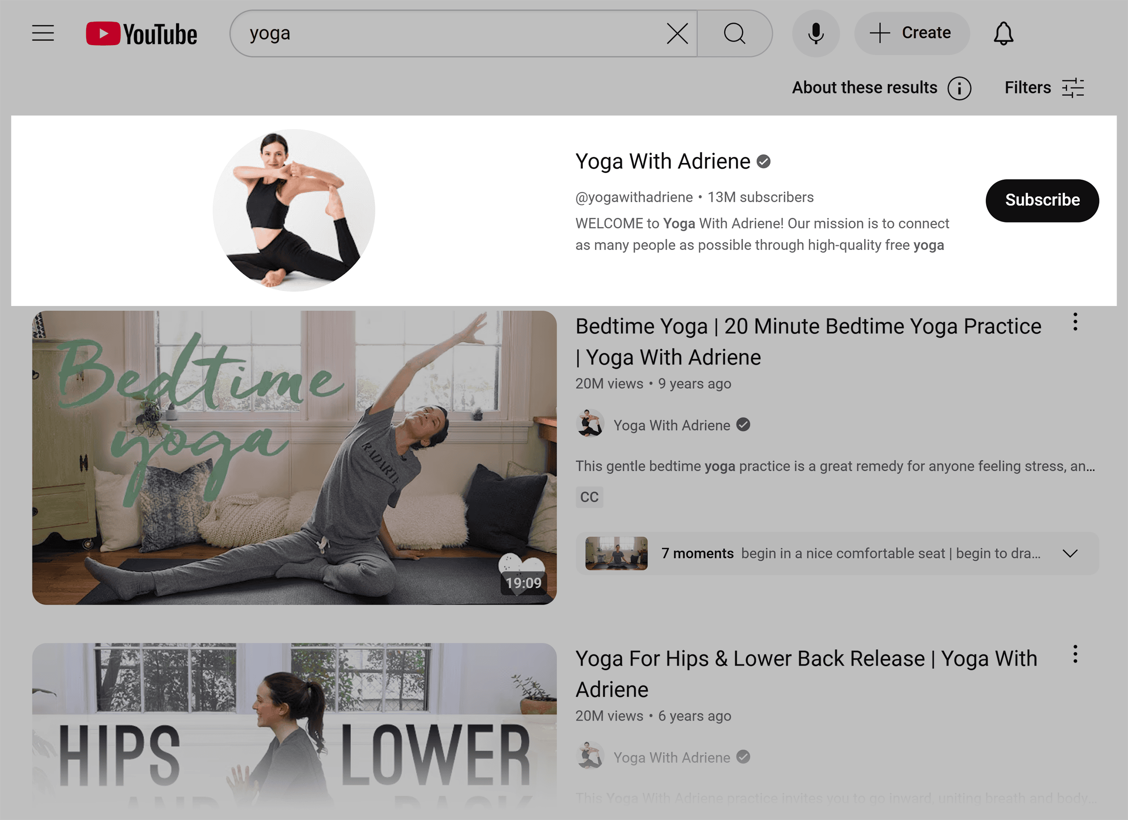Open more options for Hips & Lower Back video
Image resolution: width=1128 pixels, height=820 pixels.
1075,654
